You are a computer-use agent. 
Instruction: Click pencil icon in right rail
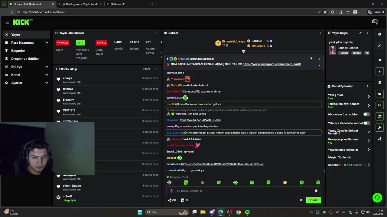click(x=380, y=46)
